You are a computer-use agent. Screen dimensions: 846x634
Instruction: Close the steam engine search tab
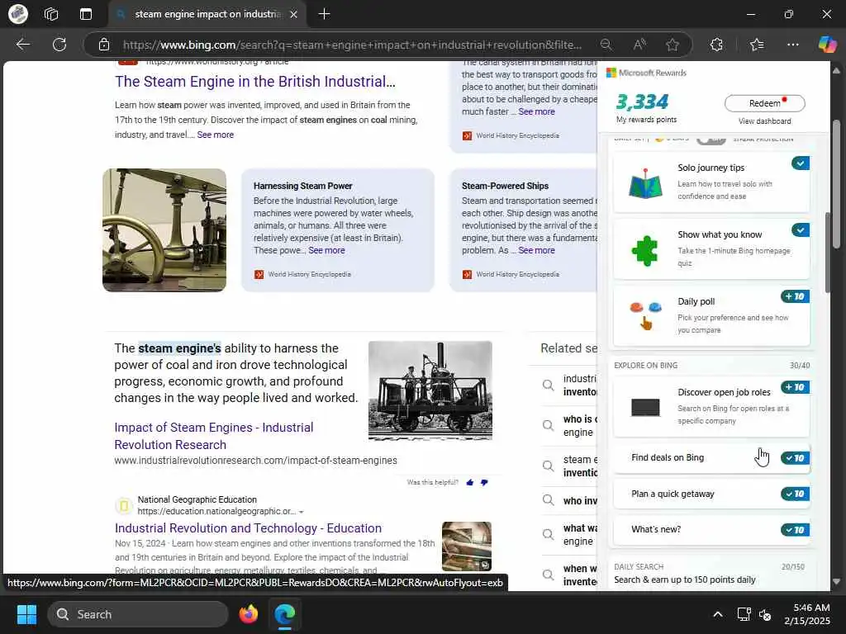click(293, 15)
